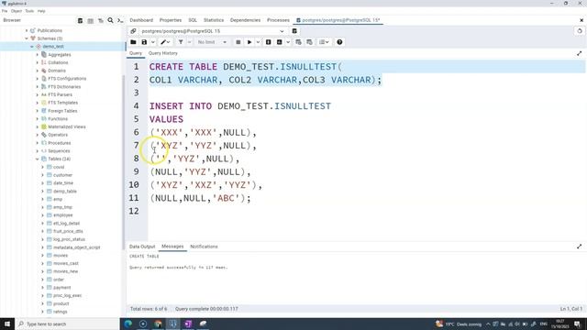Image resolution: width=587 pixels, height=330 pixels.
Task: Open the Help question mark icon
Action: 339,42
